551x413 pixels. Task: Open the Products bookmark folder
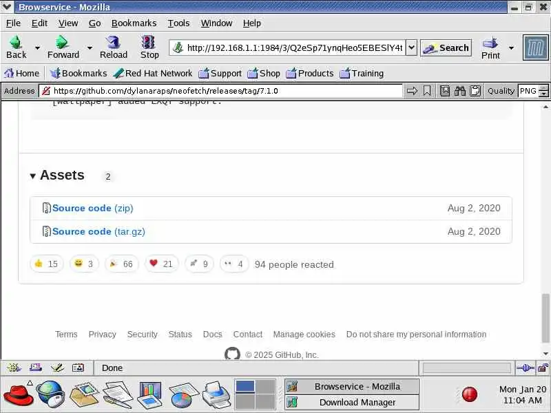309,74
